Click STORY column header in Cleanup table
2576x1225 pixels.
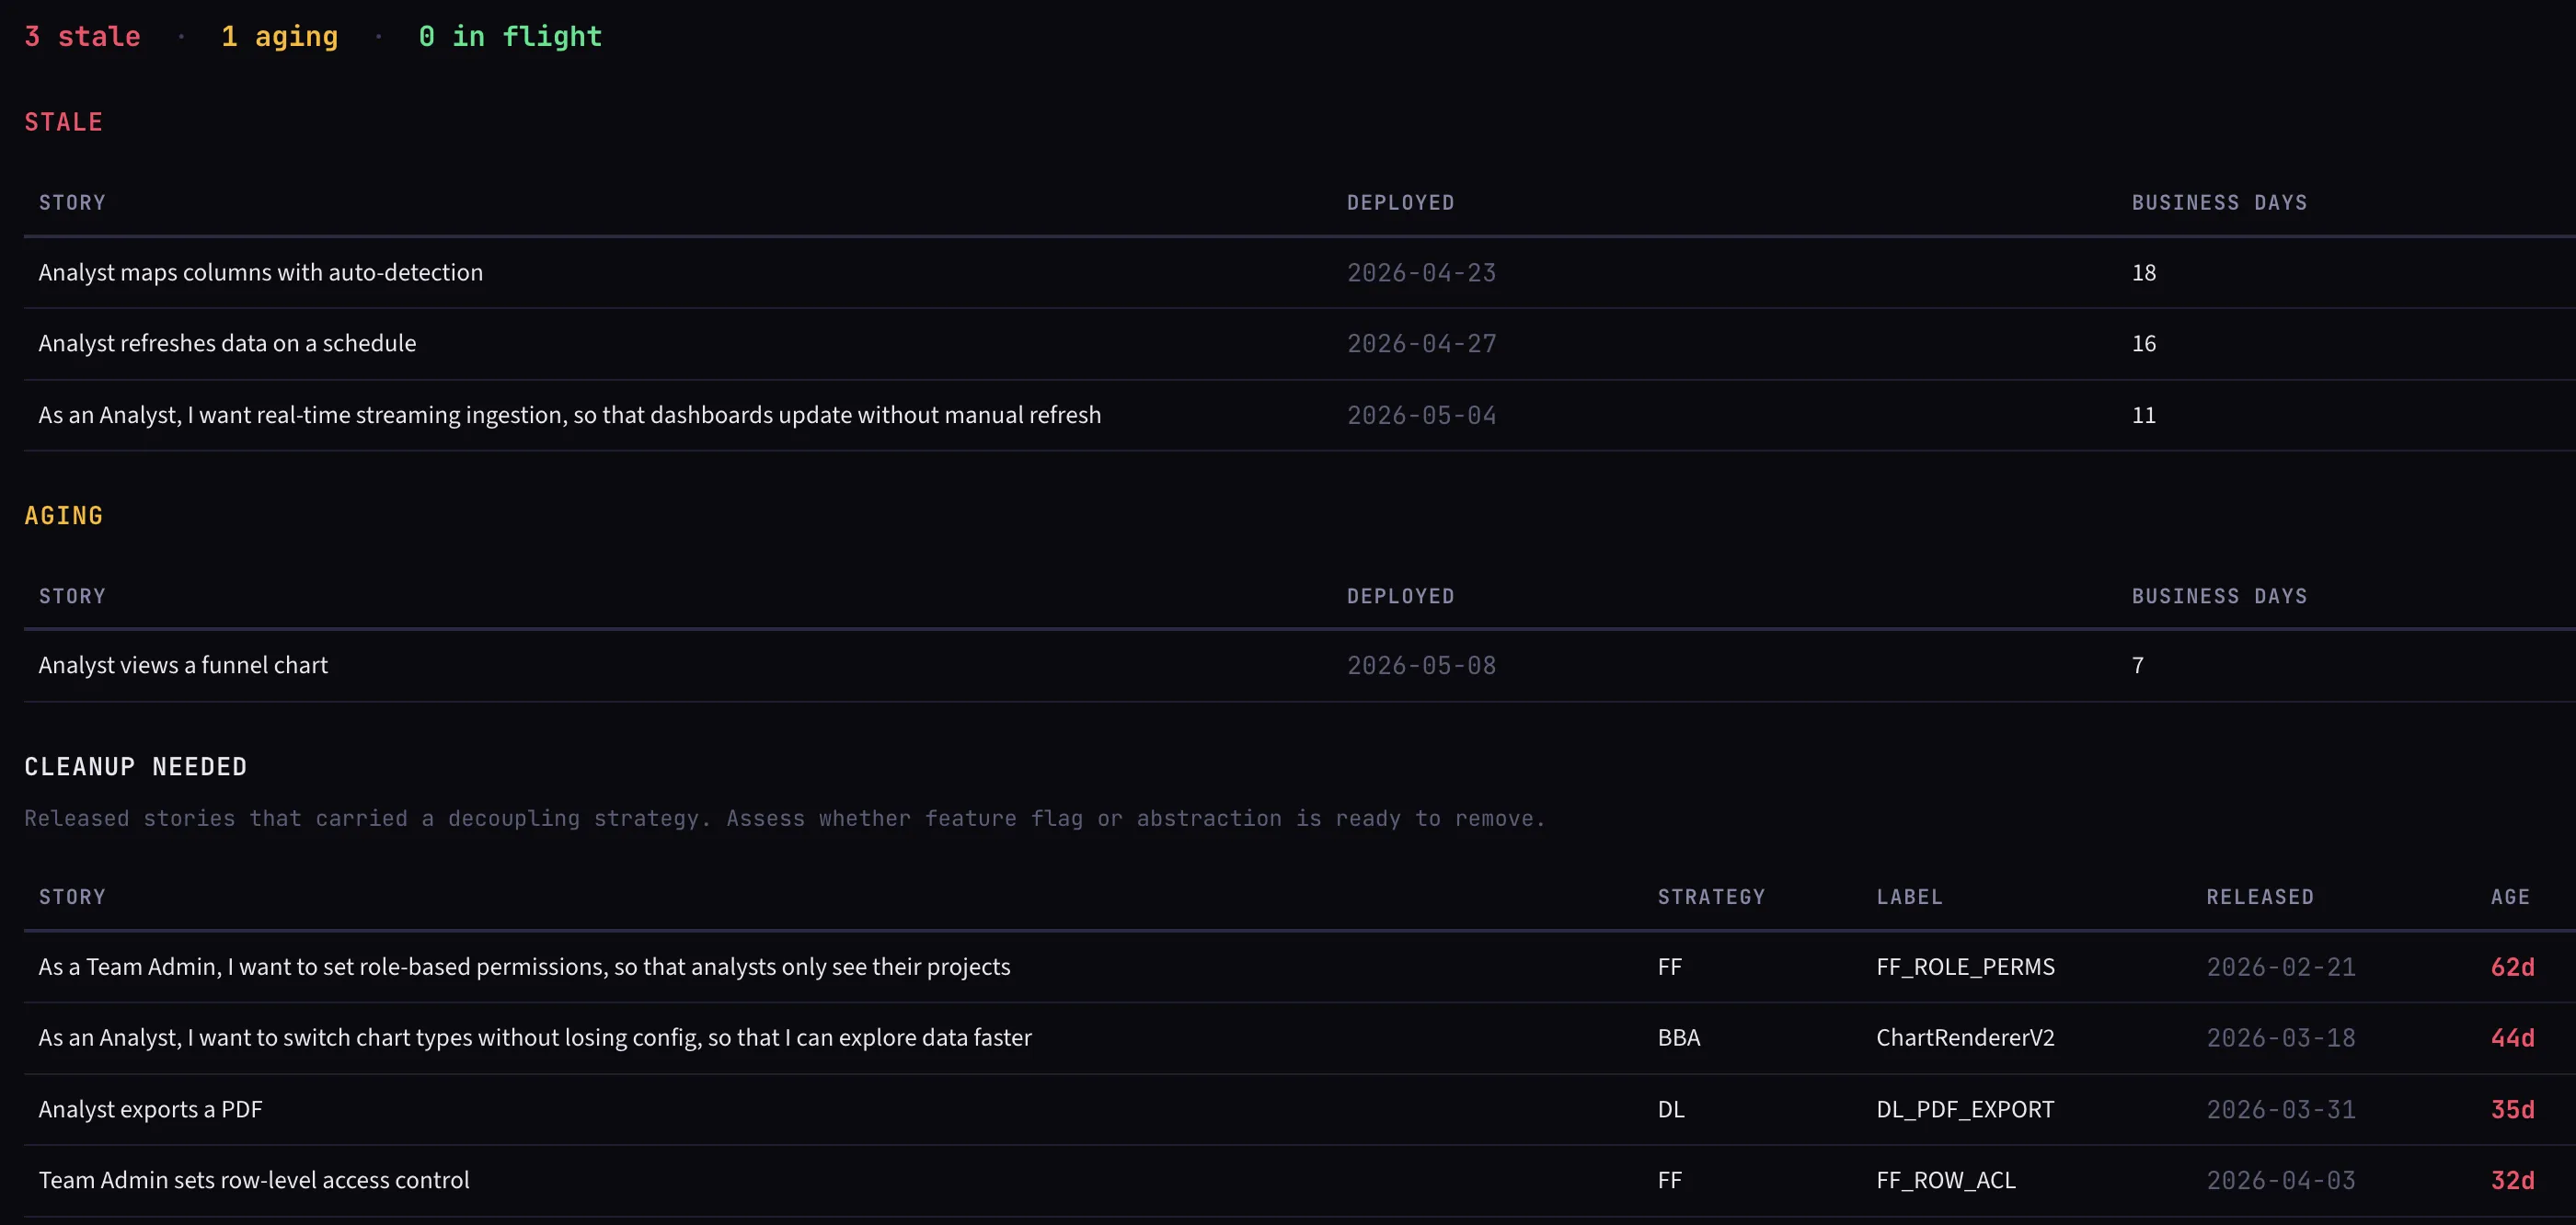pyautogui.click(x=72, y=898)
